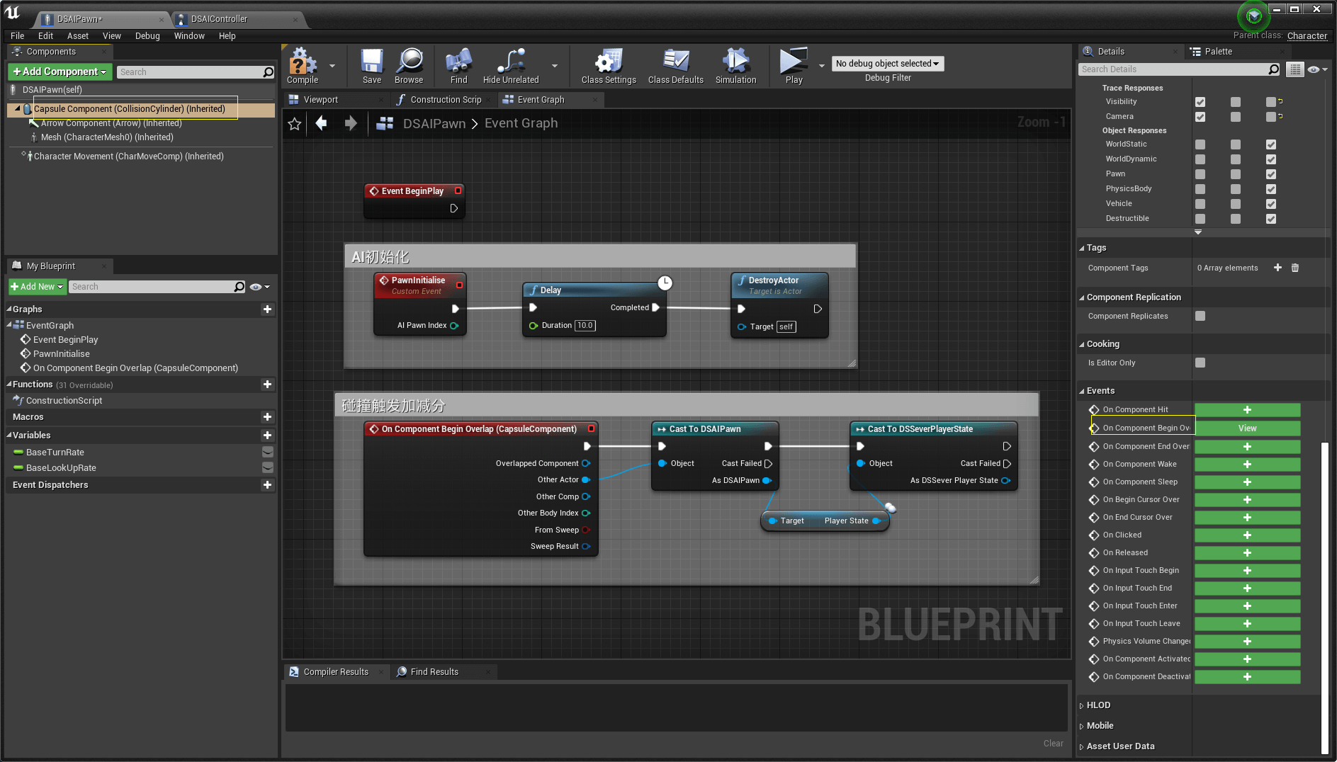Add a new function with the plus icon
The height and width of the screenshot is (762, 1337).
267,385
